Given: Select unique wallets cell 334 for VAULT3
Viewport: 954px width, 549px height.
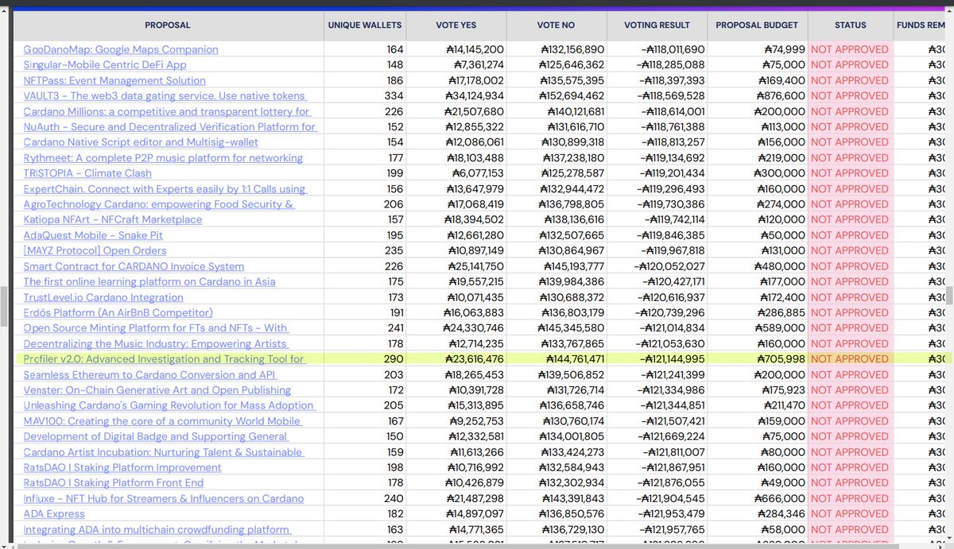Looking at the screenshot, I should 393,96.
